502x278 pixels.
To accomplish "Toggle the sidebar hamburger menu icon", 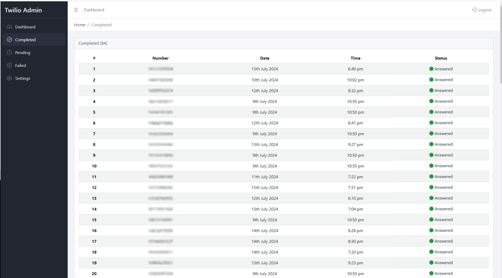I will coord(76,10).
